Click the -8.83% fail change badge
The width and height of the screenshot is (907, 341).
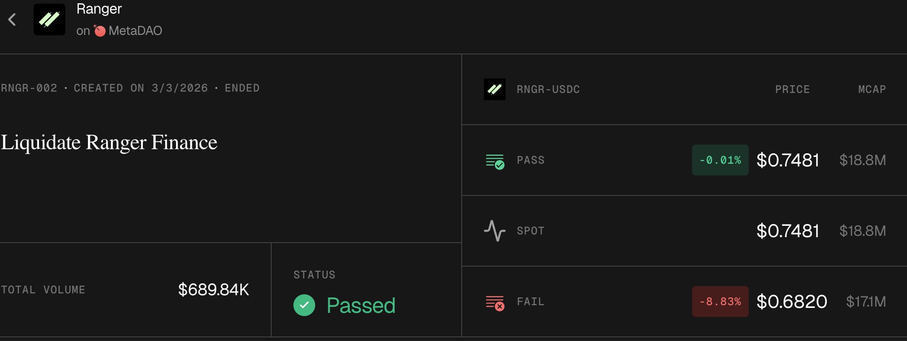coord(720,302)
